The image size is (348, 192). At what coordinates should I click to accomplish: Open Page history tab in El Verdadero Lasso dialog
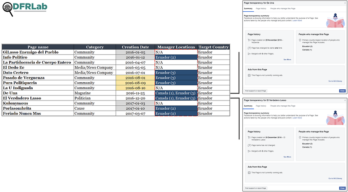[x=261, y=106]
